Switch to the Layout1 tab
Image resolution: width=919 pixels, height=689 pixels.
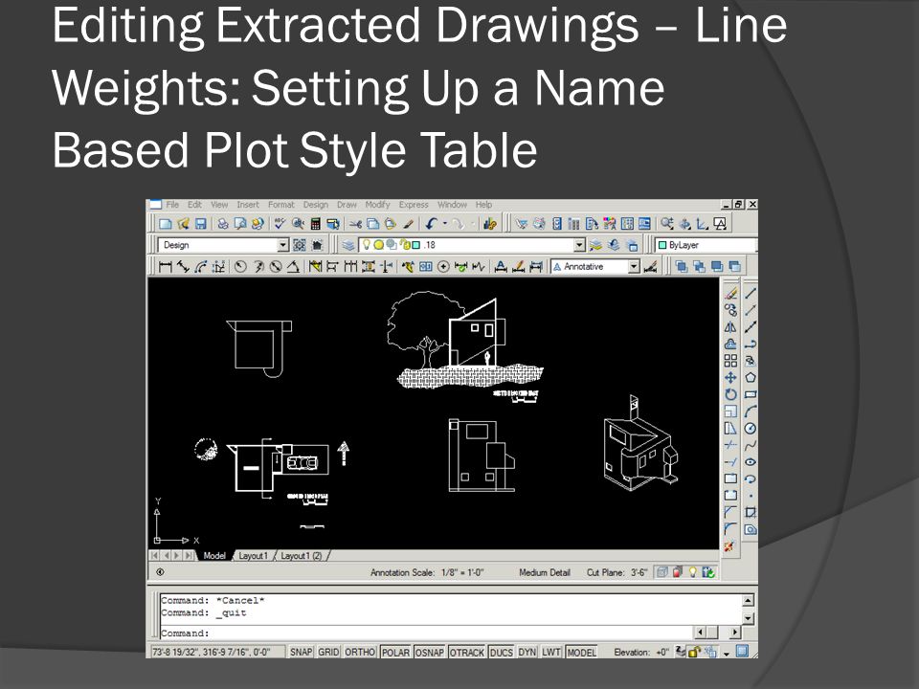click(253, 555)
